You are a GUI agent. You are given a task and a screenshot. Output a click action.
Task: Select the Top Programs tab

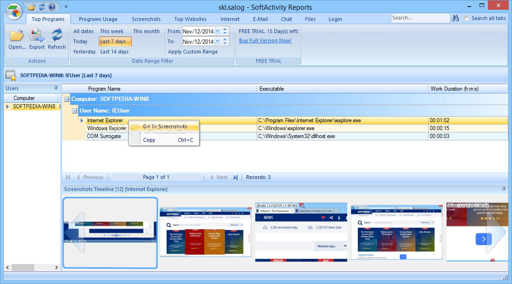(48, 19)
